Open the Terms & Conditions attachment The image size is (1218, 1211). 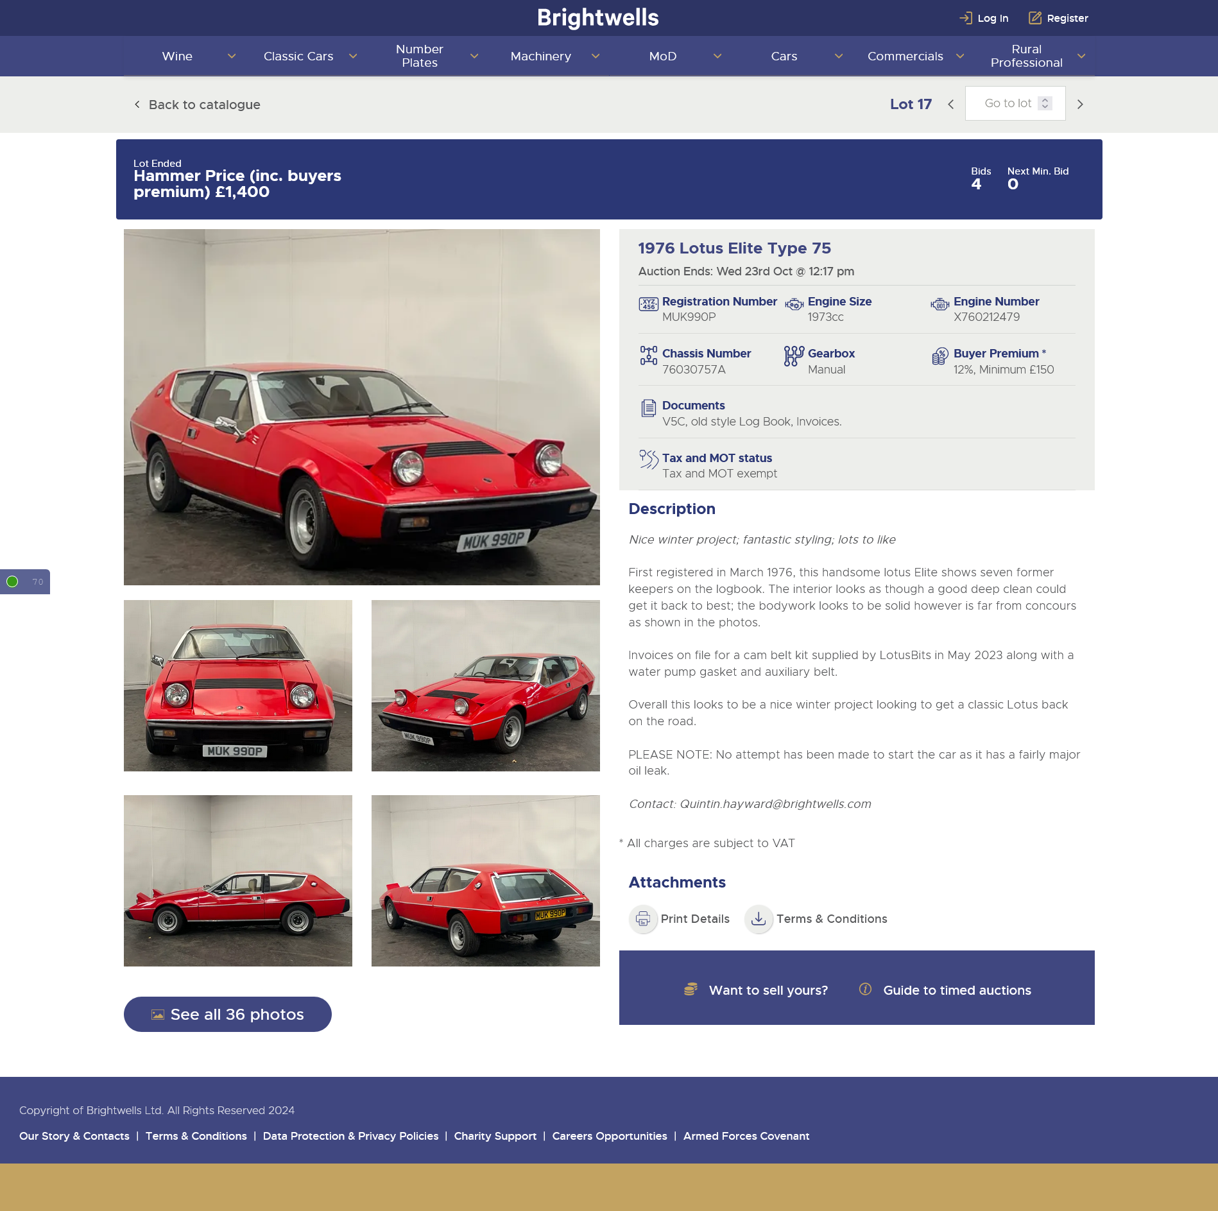click(832, 919)
